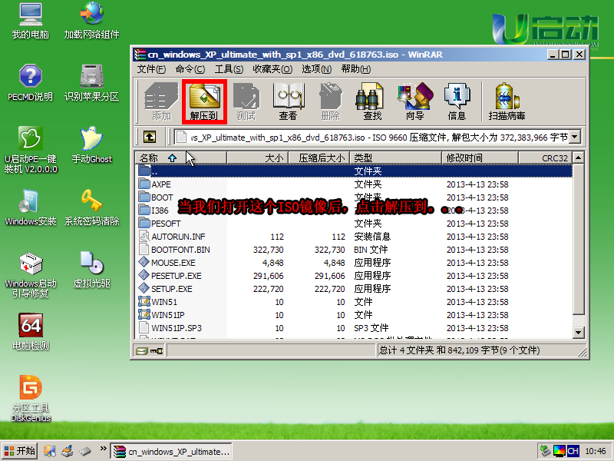This screenshot has width=614, height=461.
Task: Select the BOOT folder row
Action: tap(354, 197)
